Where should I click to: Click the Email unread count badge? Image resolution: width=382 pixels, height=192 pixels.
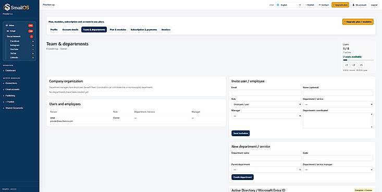click(30, 31)
